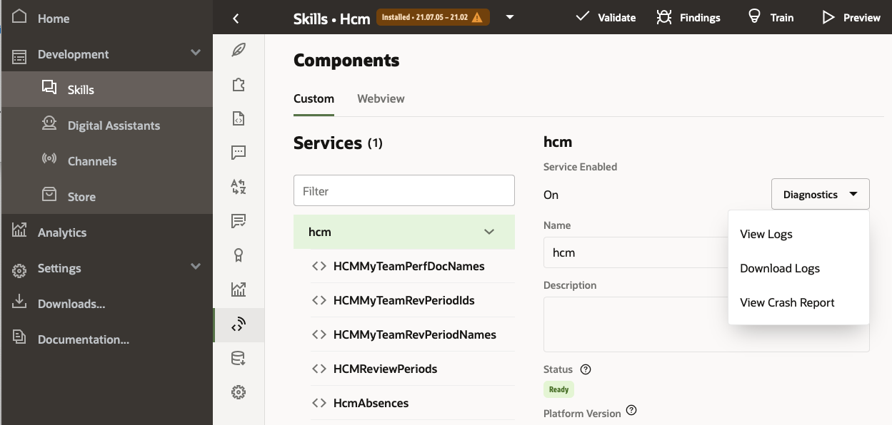892x425 pixels.
Task: Collapse the hcm service in Services list
Action: pos(489,231)
